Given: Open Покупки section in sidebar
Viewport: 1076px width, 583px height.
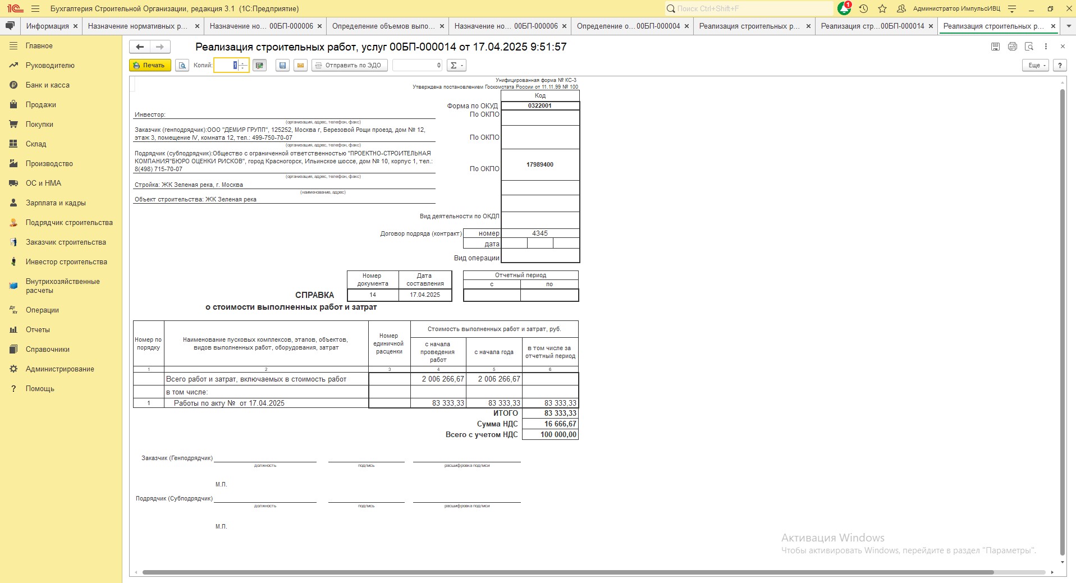Looking at the screenshot, I should (61, 125).
